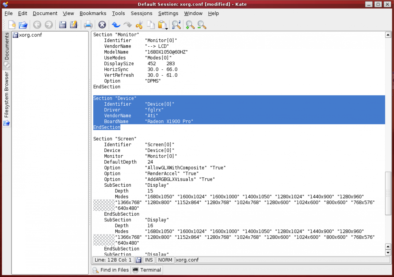Click the "fglrx" driver value
This screenshot has height=277, width=394.
(x=154, y=110)
